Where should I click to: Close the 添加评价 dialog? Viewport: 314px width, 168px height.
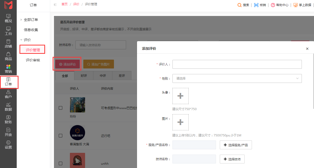307,49
